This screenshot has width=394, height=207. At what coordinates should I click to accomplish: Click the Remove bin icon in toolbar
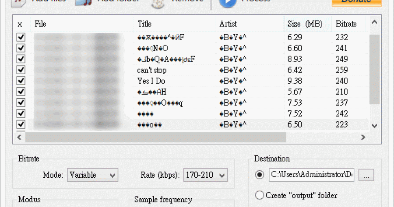158,3
